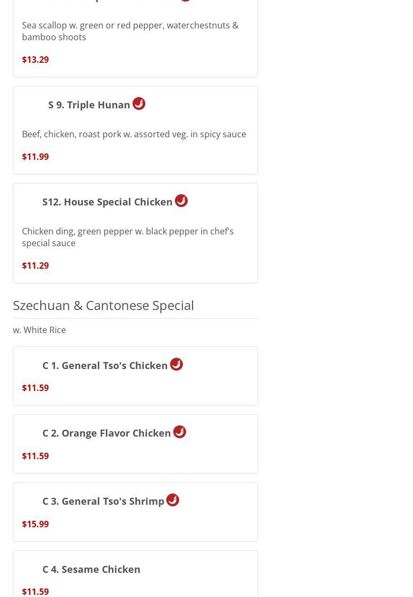Choose C 4. Sesame Chicken

pyautogui.click(x=91, y=570)
